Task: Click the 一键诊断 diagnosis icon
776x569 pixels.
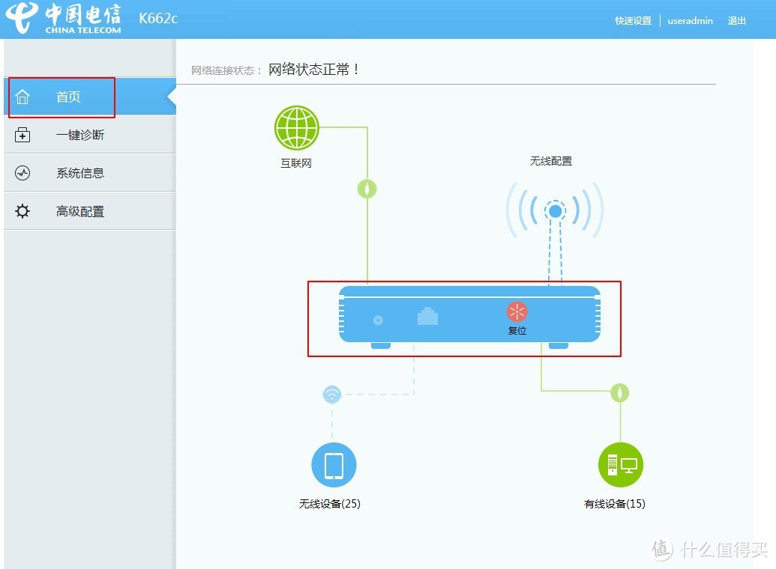Action: (x=22, y=134)
